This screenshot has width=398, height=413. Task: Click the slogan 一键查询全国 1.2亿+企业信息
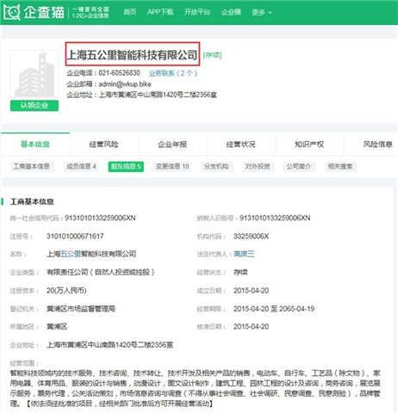pyautogui.click(x=90, y=12)
